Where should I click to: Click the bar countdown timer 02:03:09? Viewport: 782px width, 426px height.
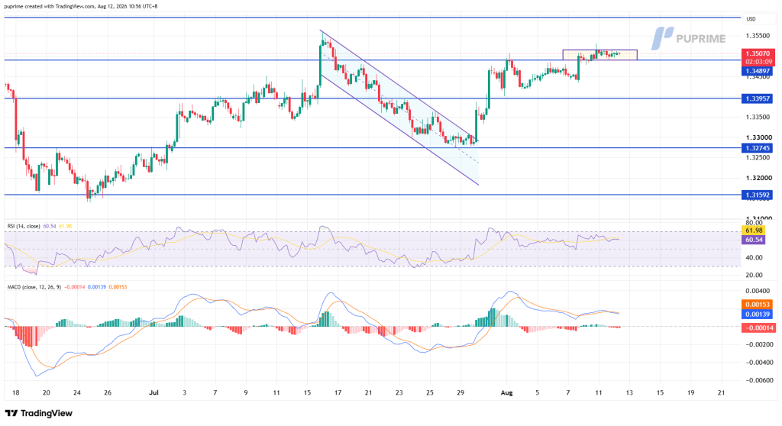click(757, 62)
